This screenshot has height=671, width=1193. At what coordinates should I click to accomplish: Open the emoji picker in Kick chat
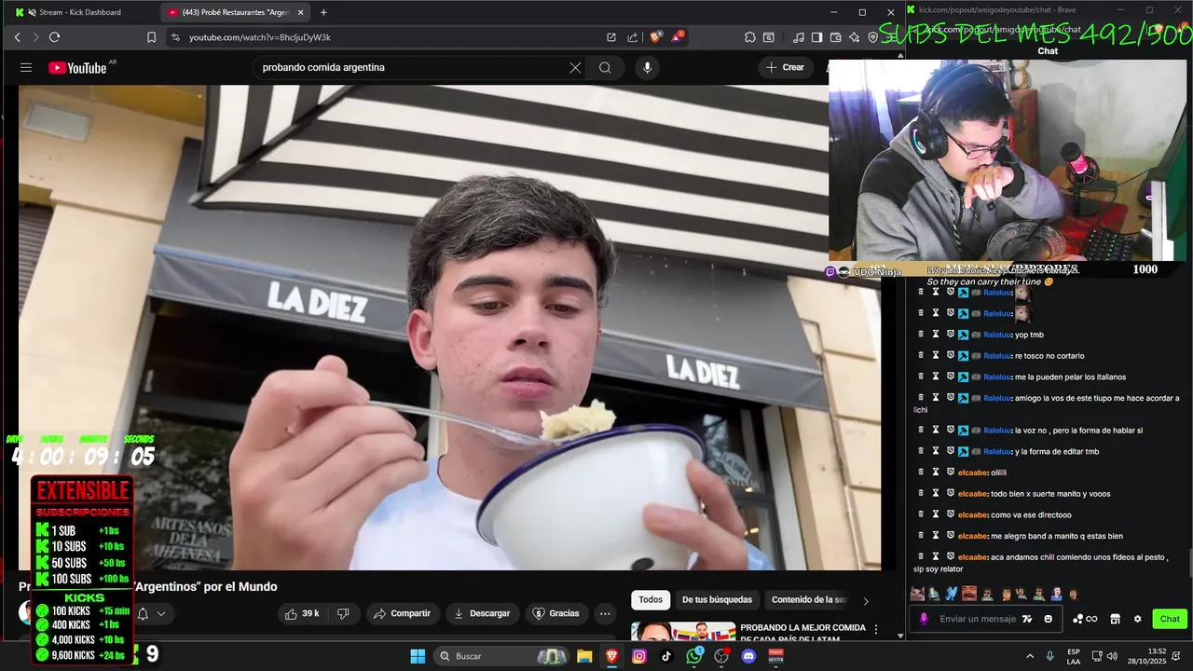[1048, 619]
